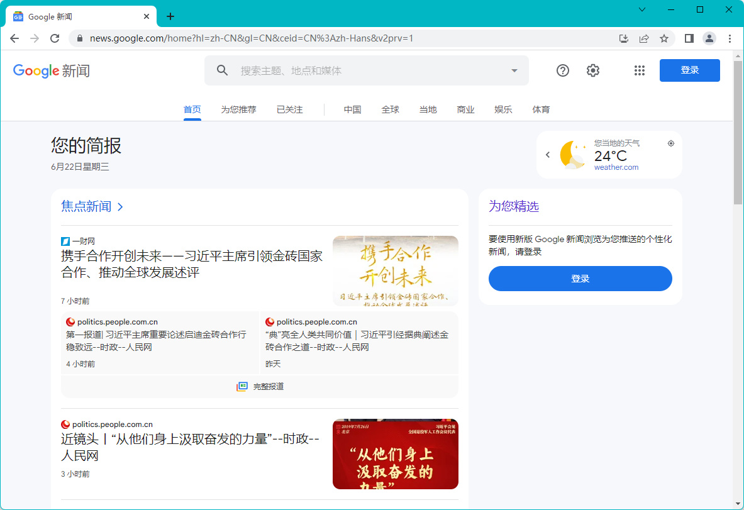Click the Google Apps grid icon

click(640, 70)
